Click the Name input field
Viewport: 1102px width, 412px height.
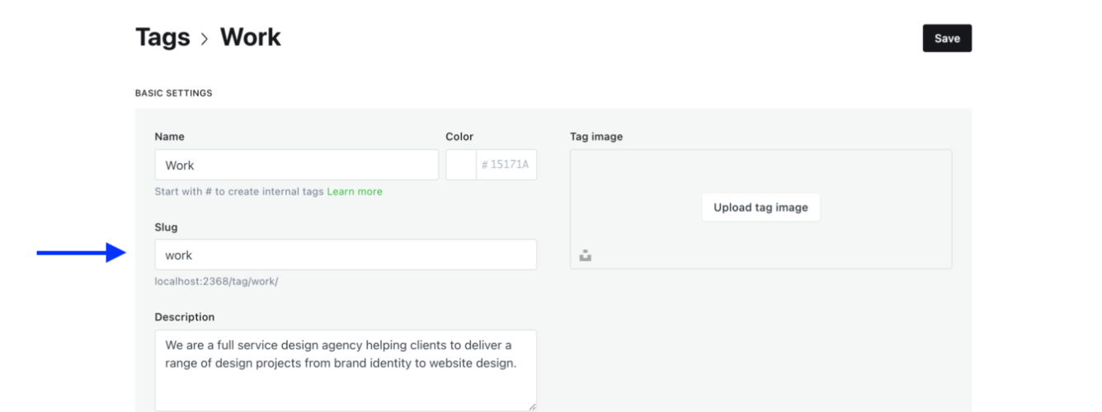click(297, 165)
